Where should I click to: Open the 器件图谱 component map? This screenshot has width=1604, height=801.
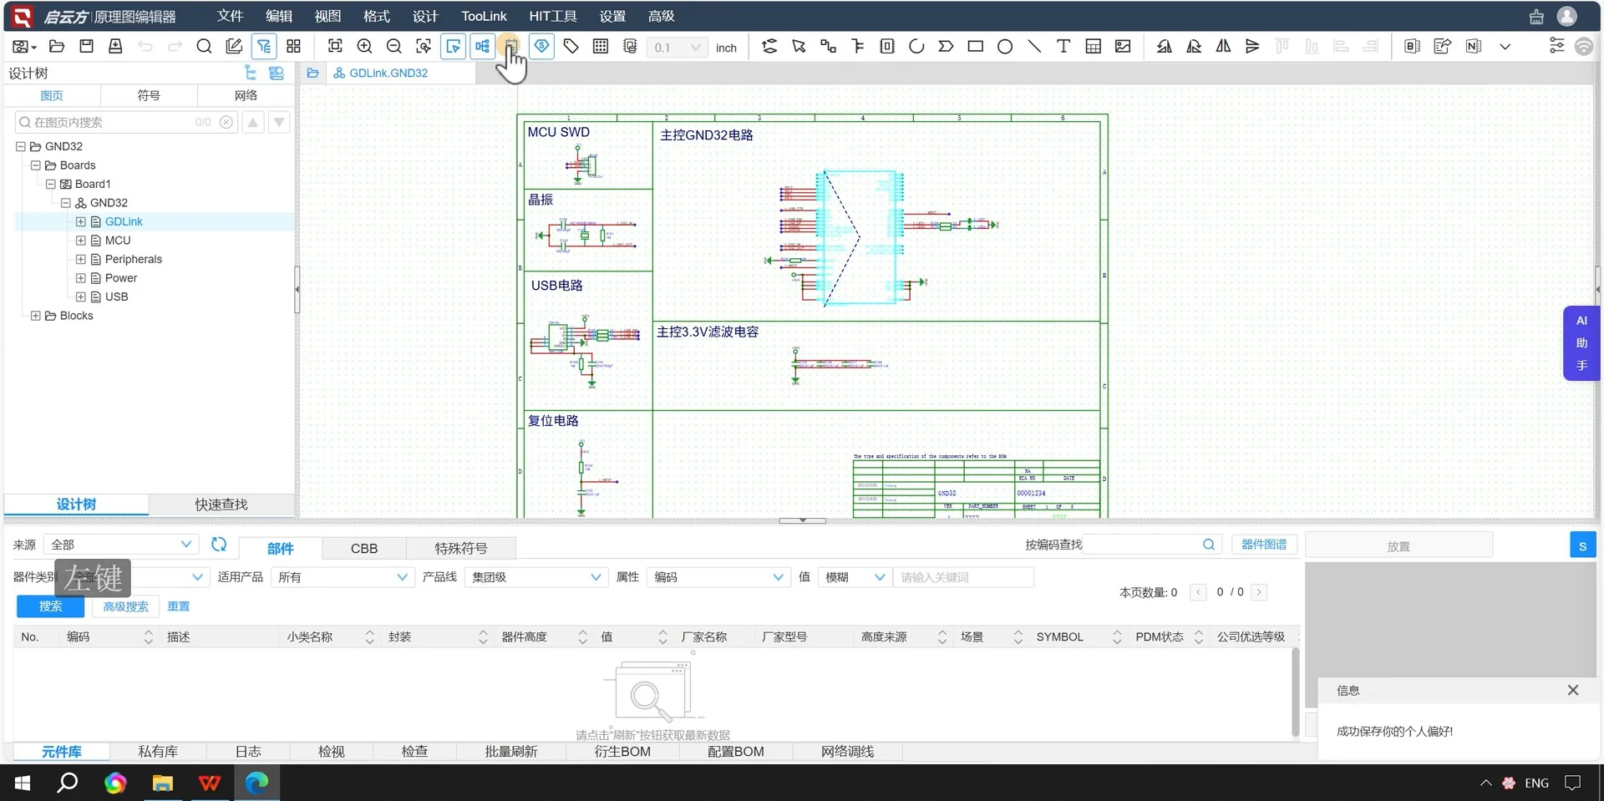coord(1263,544)
